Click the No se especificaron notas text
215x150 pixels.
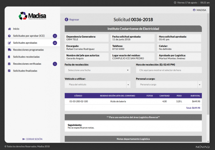[81, 128]
